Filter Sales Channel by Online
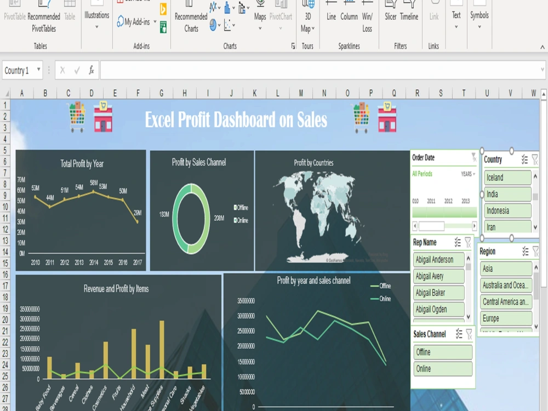This screenshot has width=548, height=411. click(x=443, y=369)
